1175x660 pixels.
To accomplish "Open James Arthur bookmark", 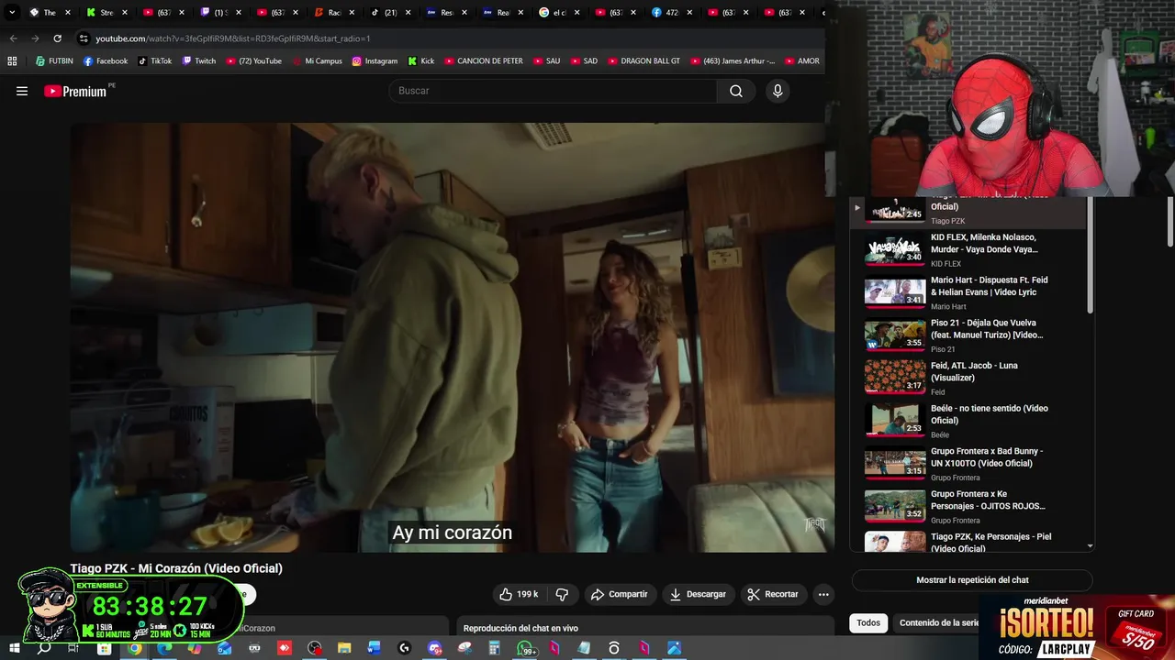I will click(x=733, y=61).
